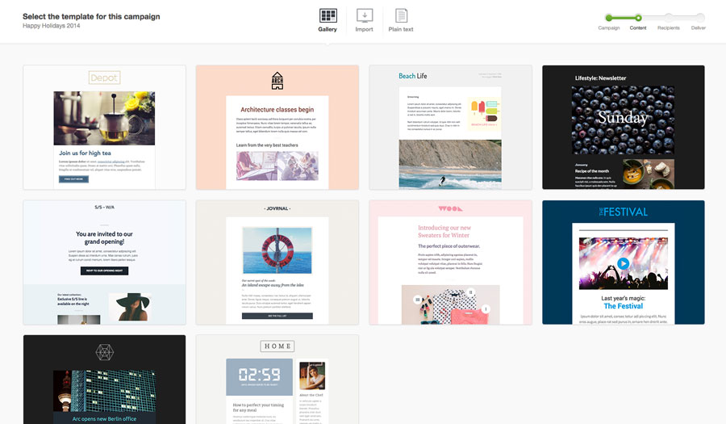Click the ARCH building logo icon
The width and height of the screenshot is (726, 424).
click(277, 81)
